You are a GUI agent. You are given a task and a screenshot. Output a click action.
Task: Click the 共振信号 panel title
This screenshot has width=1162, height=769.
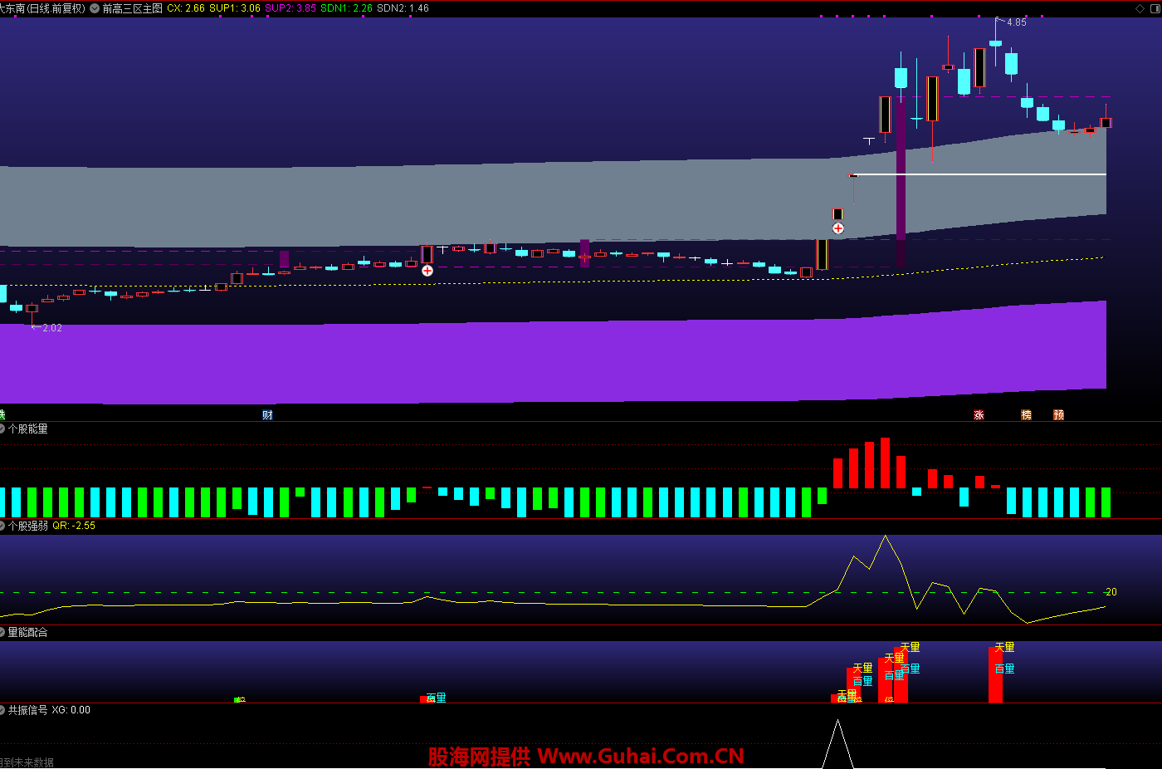[28, 710]
